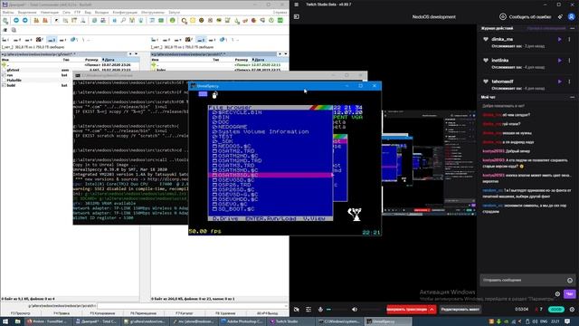Select NEDOGAME folder in UnrealSpeccy file browser
The width and height of the screenshot is (579, 326).
[230, 127]
